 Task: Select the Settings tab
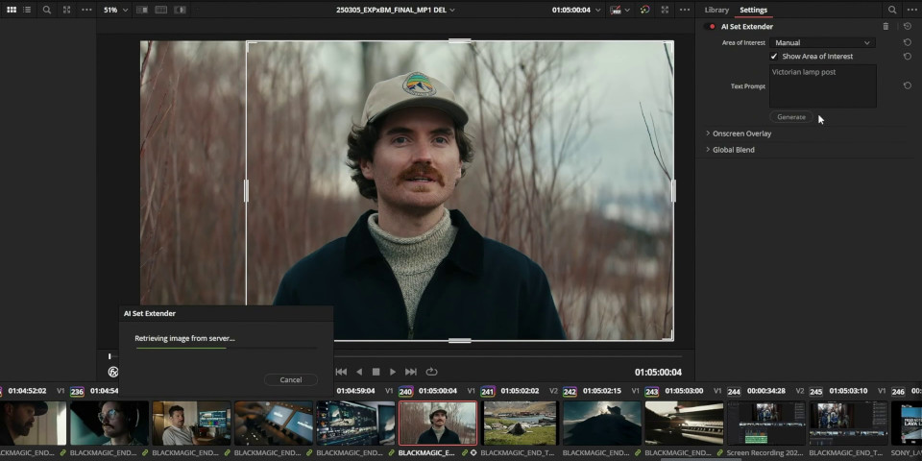pyautogui.click(x=753, y=10)
